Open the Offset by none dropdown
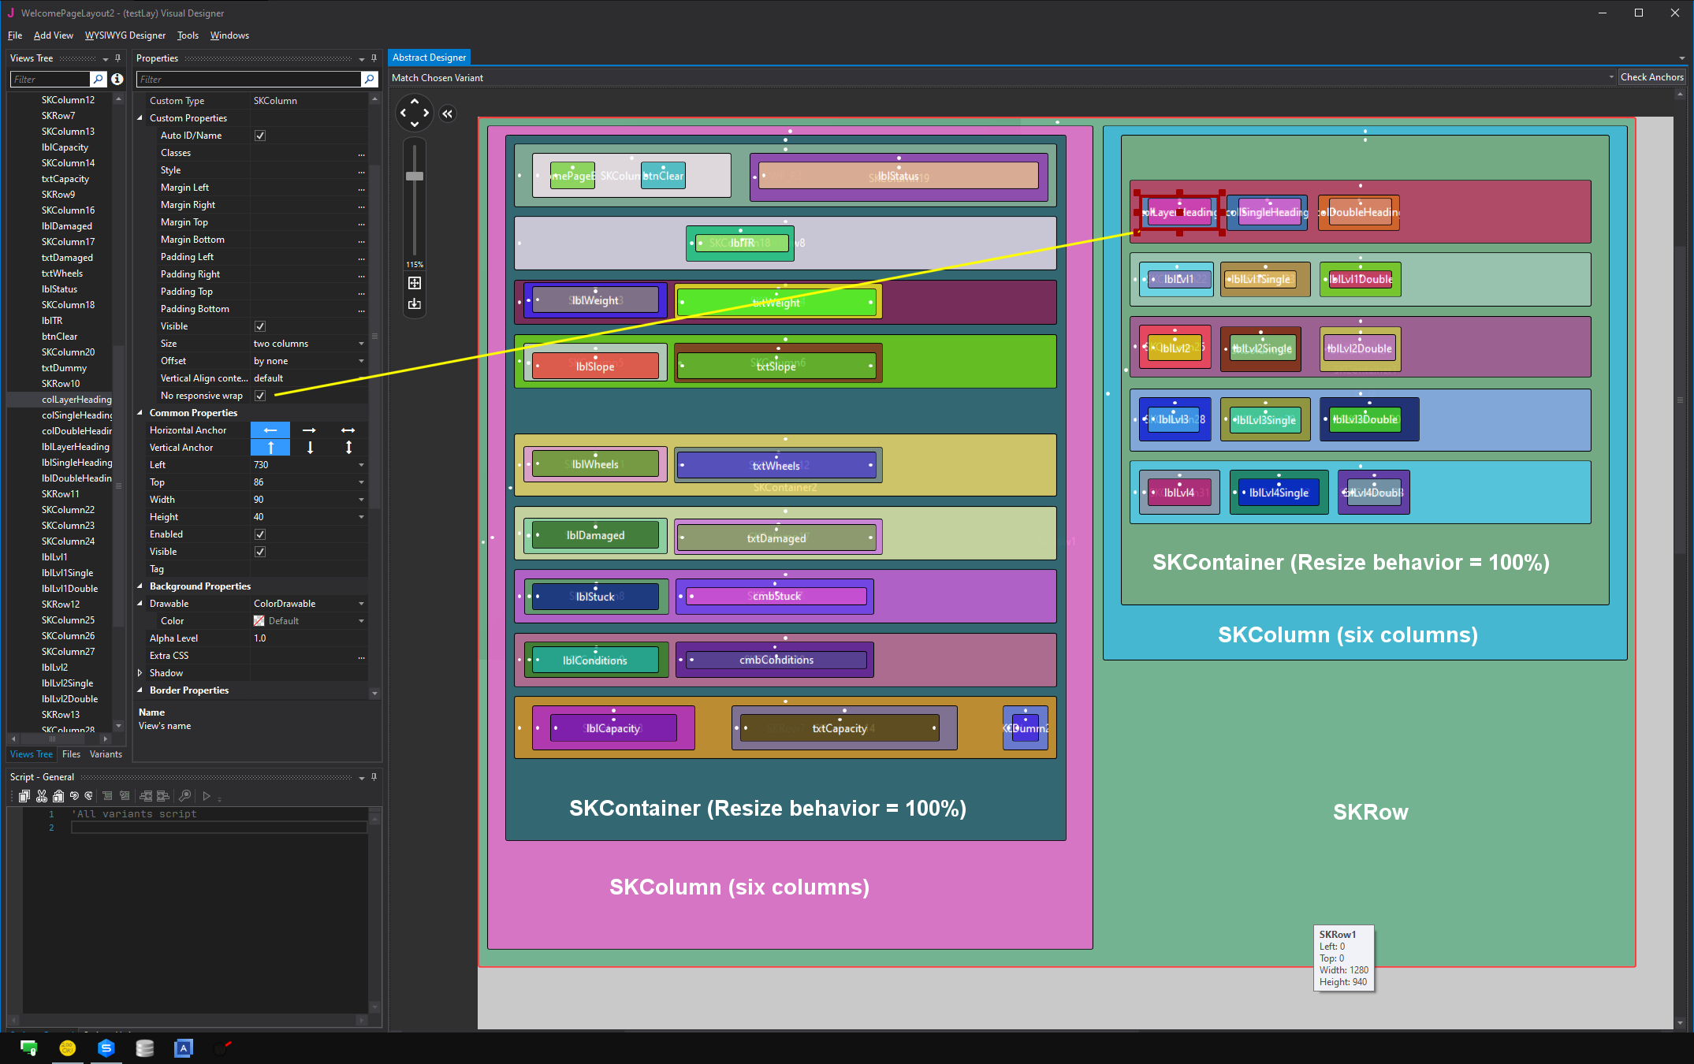1694x1064 pixels. click(x=361, y=361)
